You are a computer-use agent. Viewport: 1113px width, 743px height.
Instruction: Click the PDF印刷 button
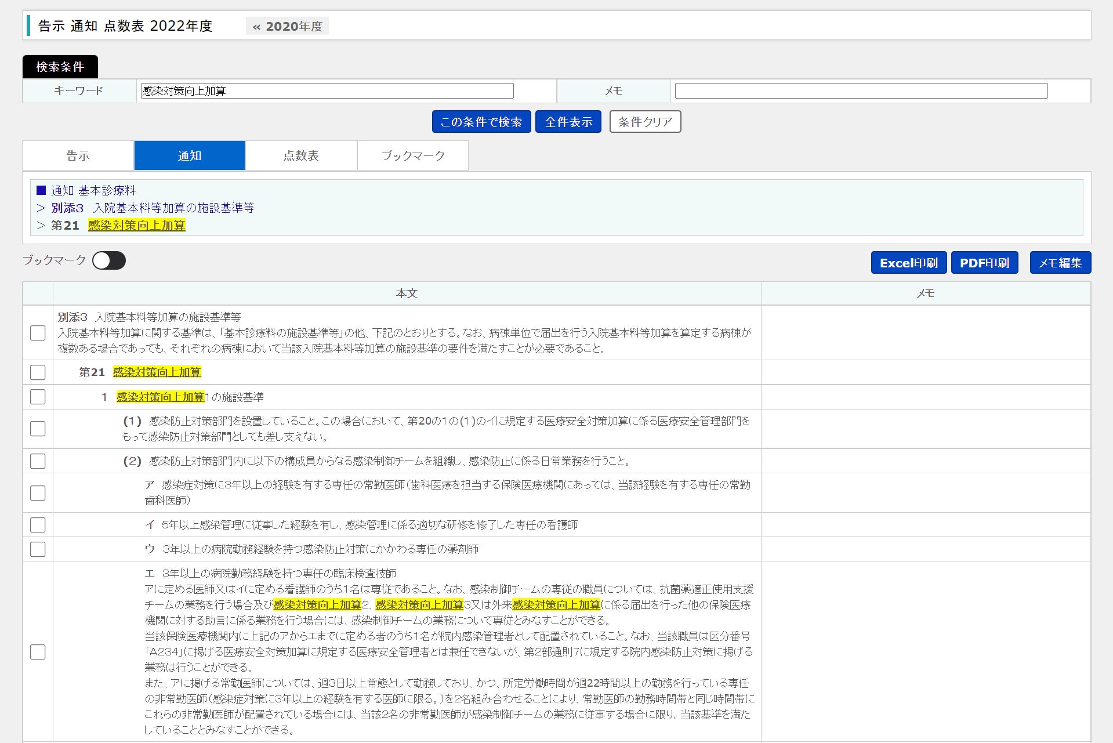click(x=984, y=263)
